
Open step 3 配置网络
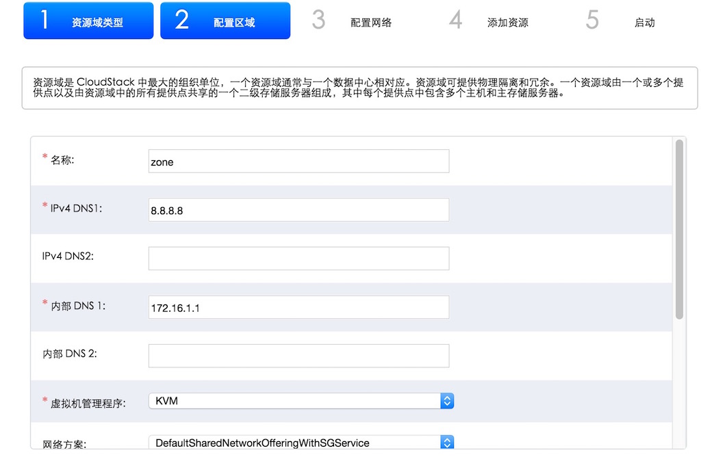pyautogui.click(x=353, y=21)
